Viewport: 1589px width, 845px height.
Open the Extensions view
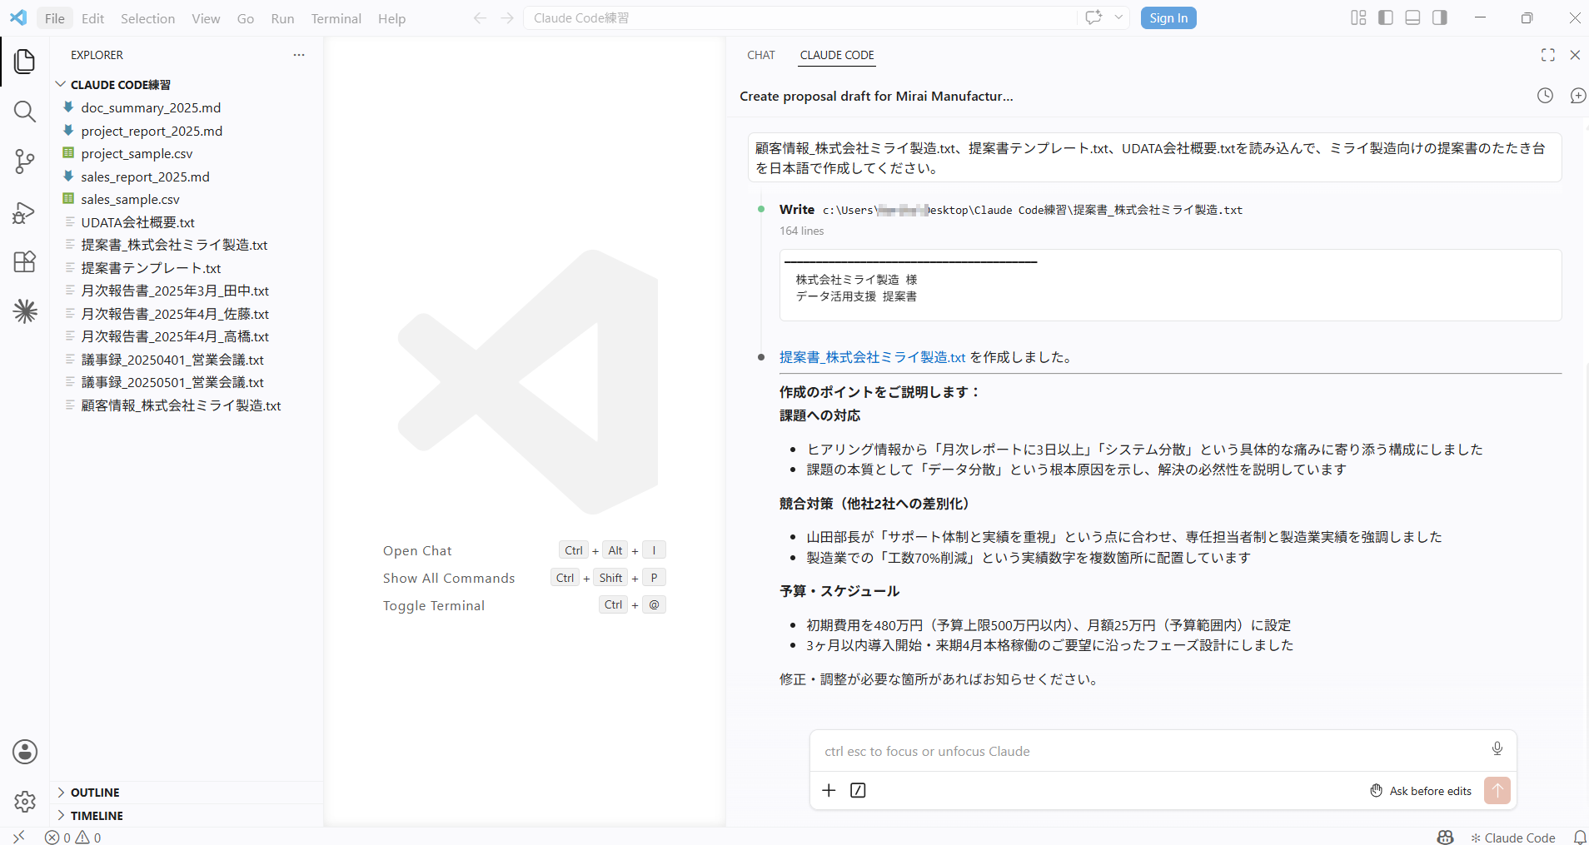click(25, 261)
